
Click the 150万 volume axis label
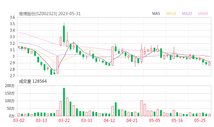tap(10, 93)
